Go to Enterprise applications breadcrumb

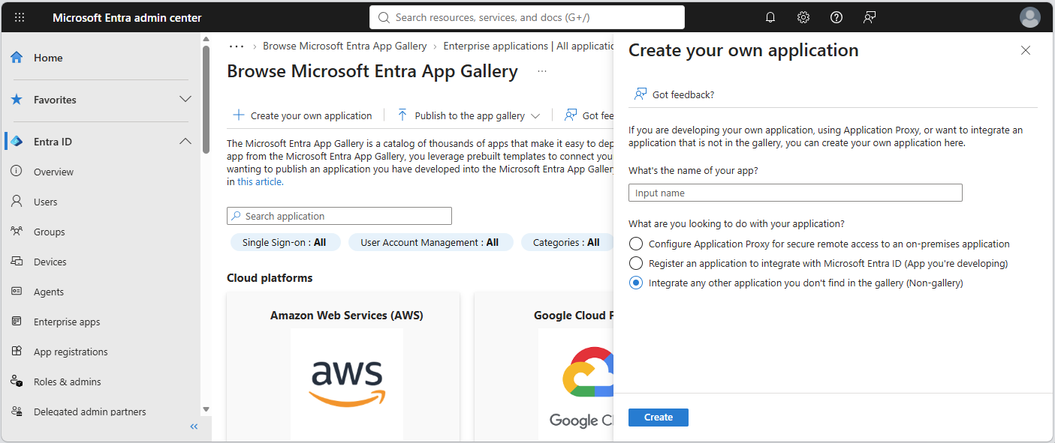point(529,46)
